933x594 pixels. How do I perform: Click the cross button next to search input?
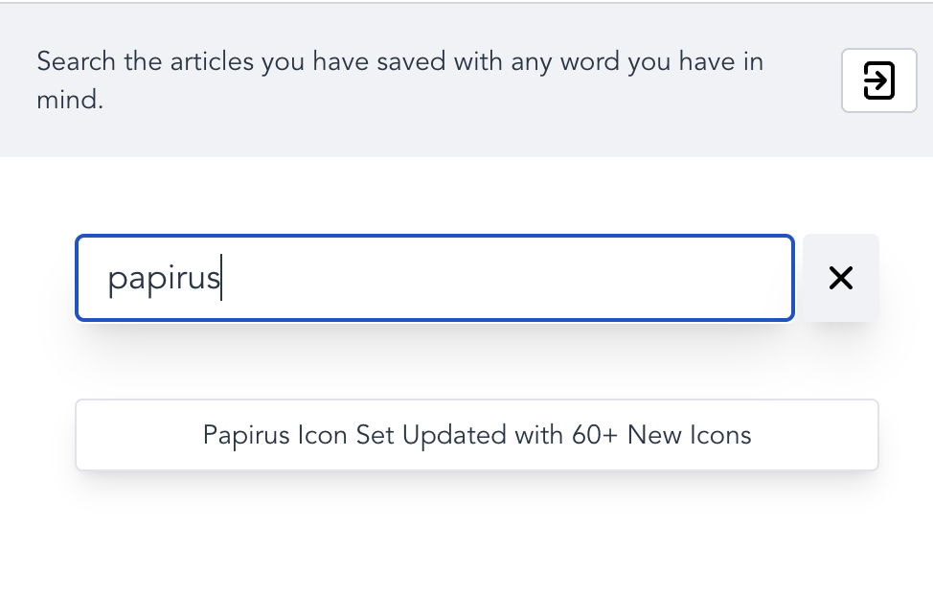coord(841,278)
